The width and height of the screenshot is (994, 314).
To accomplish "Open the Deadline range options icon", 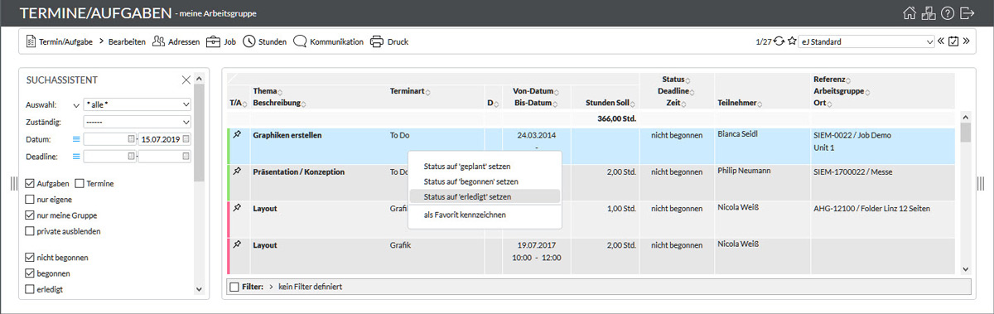I will tap(76, 156).
